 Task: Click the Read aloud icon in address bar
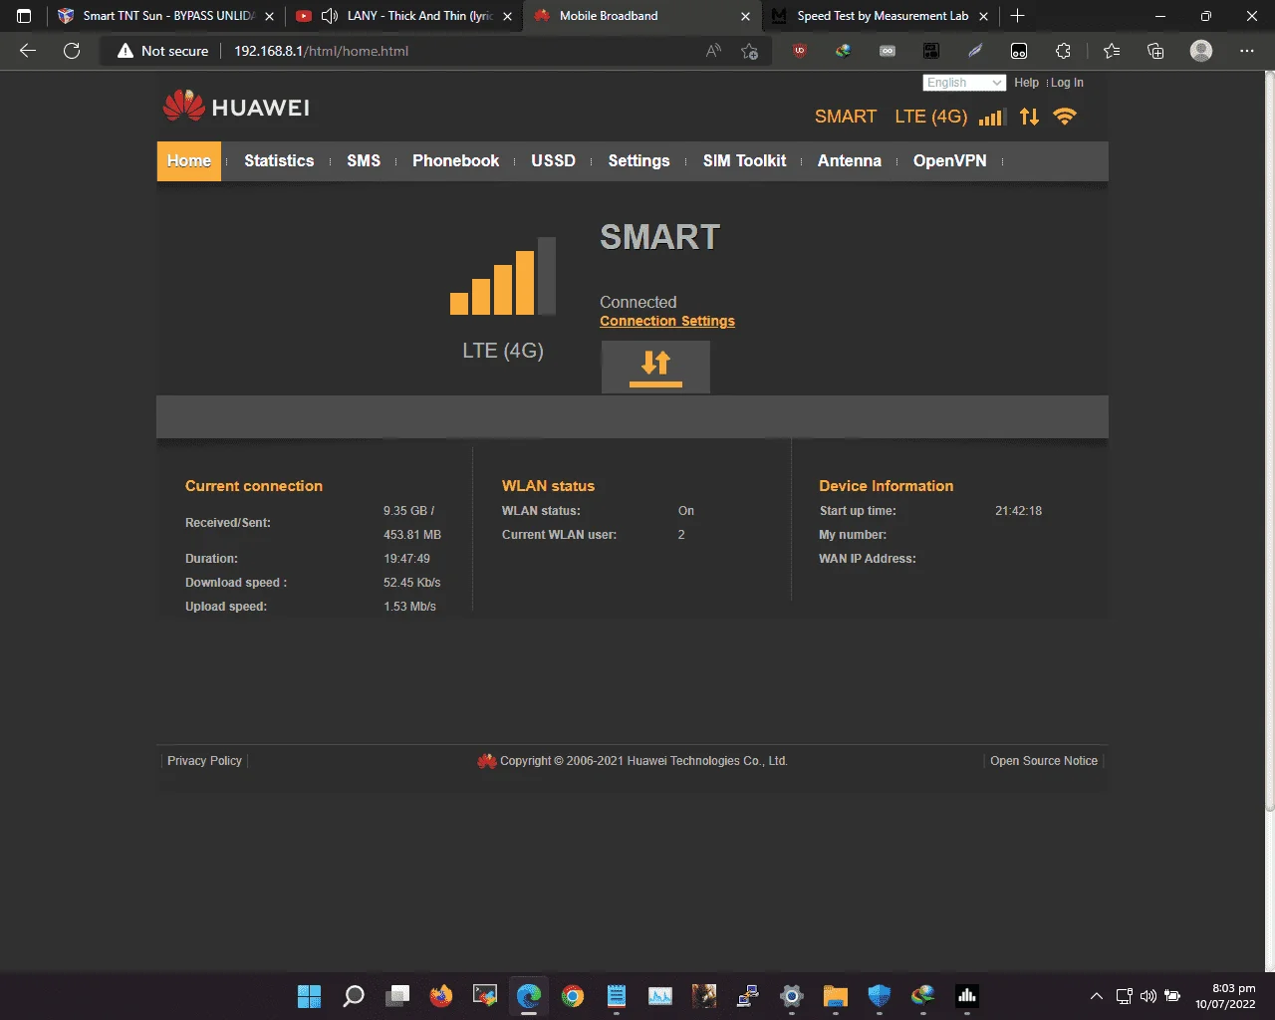click(x=713, y=51)
